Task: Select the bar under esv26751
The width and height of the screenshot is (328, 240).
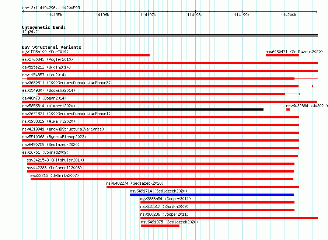Action: [160, 156]
